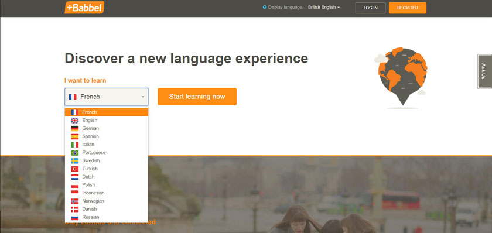Viewport: 492px width, 233px height.
Task: Click Start learning now button
Action: tap(197, 97)
